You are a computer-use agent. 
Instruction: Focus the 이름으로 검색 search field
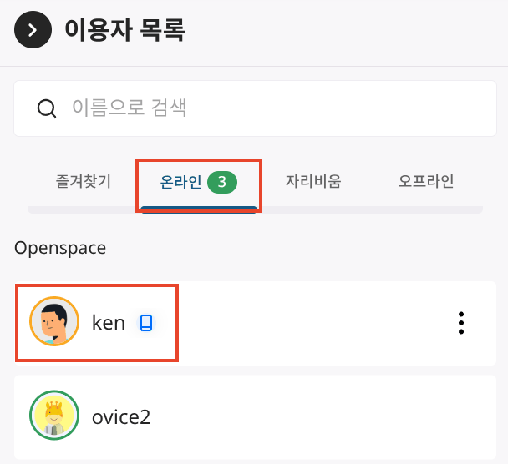click(x=256, y=108)
